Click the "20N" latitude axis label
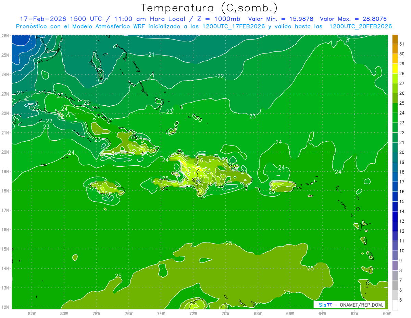 pyautogui.click(x=5, y=152)
